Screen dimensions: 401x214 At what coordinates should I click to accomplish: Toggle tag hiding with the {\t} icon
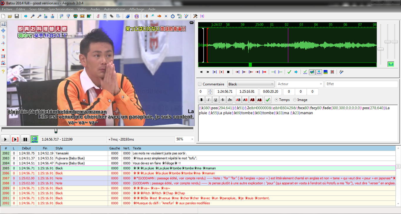pyautogui.click(x=202, y=16)
